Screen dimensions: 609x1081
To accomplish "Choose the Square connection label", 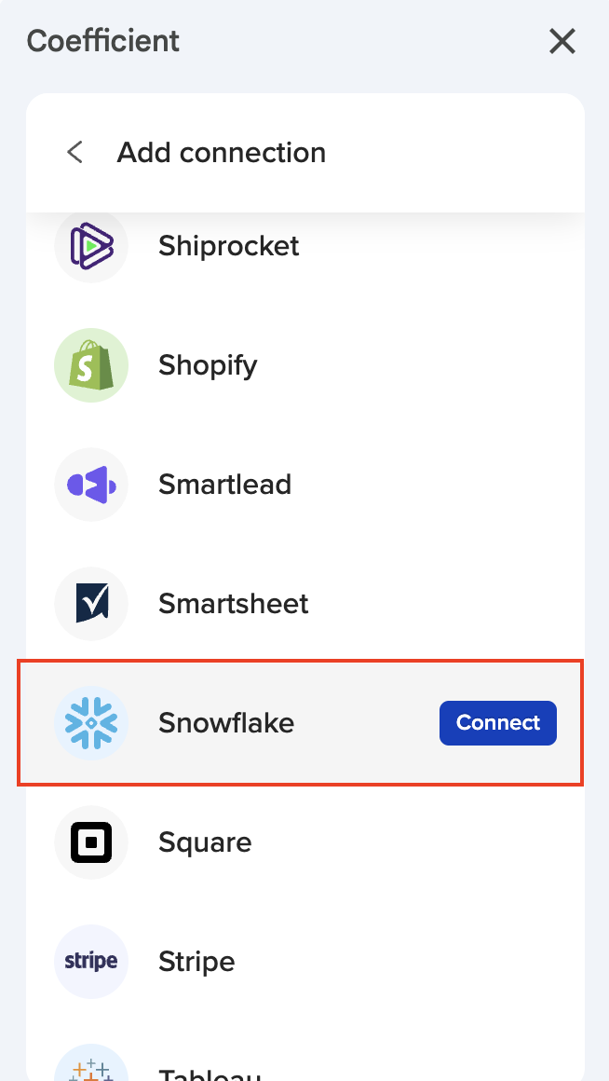I will tap(205, 842).
